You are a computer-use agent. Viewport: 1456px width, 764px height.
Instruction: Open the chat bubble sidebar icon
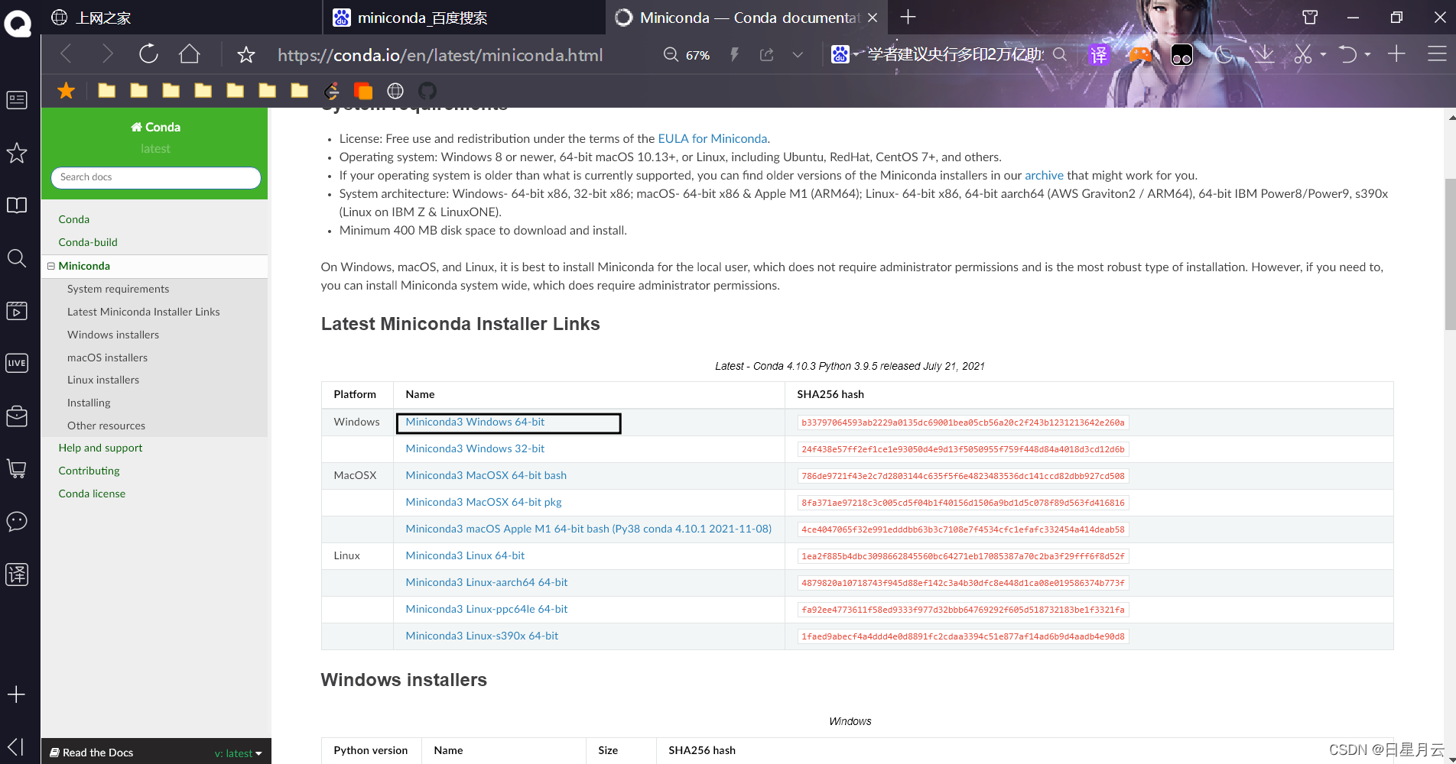[17, 521]
